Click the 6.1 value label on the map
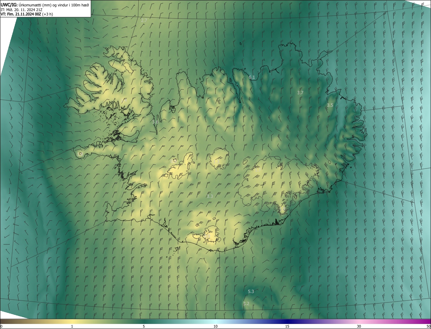This screenshot has width=431, height=329. (252, 77)
